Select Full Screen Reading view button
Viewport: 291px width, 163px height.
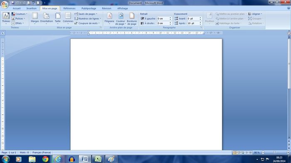pos(239,153)
